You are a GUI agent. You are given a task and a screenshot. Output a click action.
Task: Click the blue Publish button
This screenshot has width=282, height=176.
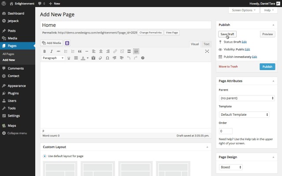[267, 66]
